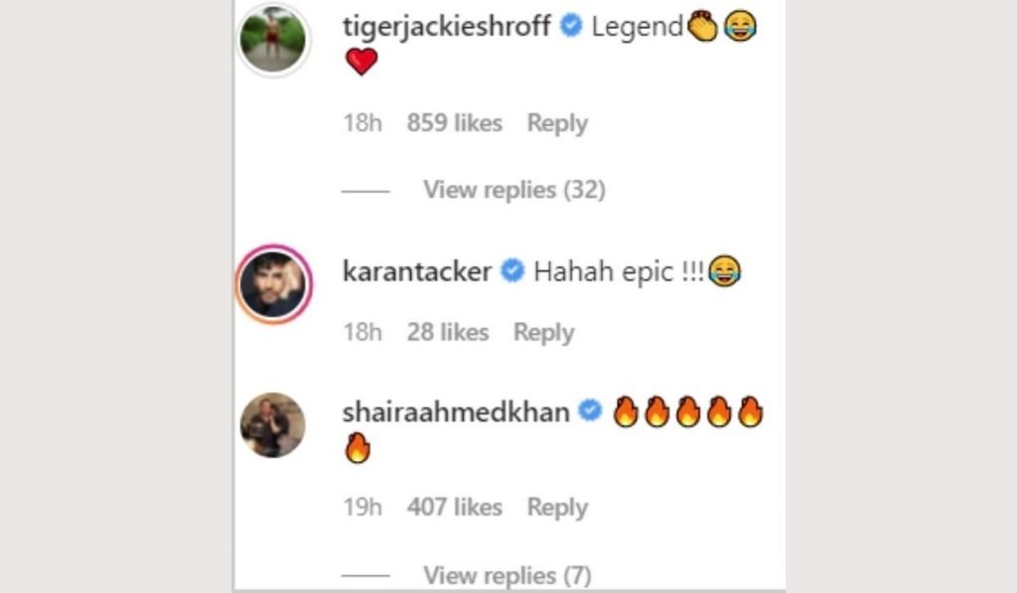Image resolution: width=1017 pixels, height=593 pixels.
Task: Expand View replies (32)
Action: 513,189
